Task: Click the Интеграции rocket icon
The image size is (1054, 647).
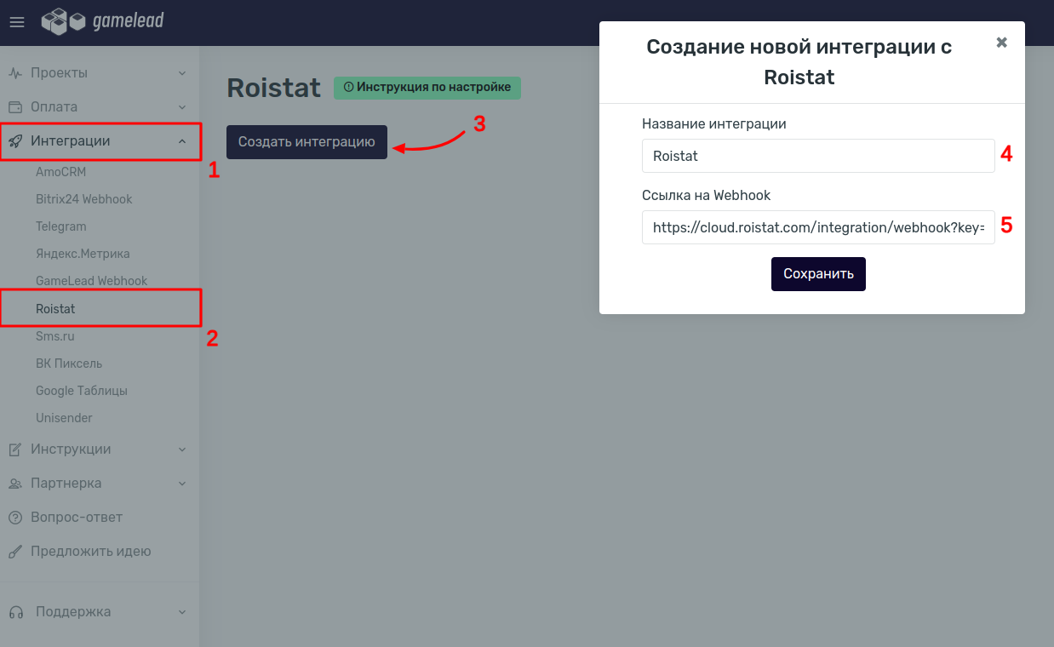Action: coord(15,141)
